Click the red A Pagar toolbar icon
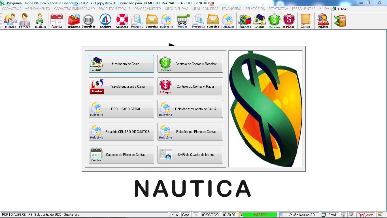Image resolution: width=387 pixels, height=218 pixels. [x=289, y=21]
